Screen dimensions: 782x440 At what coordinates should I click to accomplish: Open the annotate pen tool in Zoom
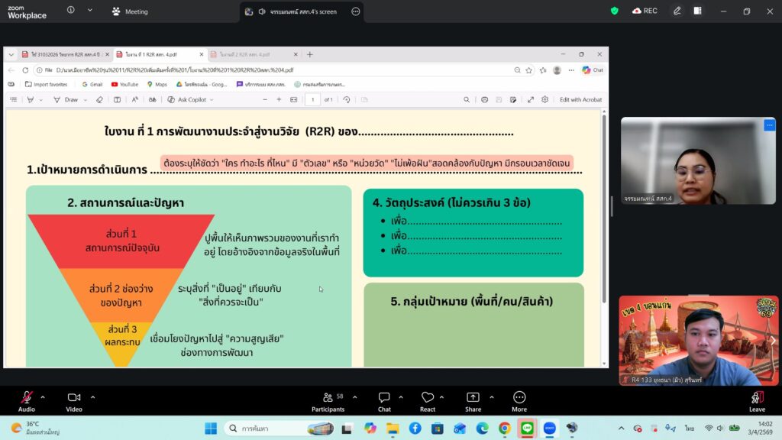[x=677, y=11]
